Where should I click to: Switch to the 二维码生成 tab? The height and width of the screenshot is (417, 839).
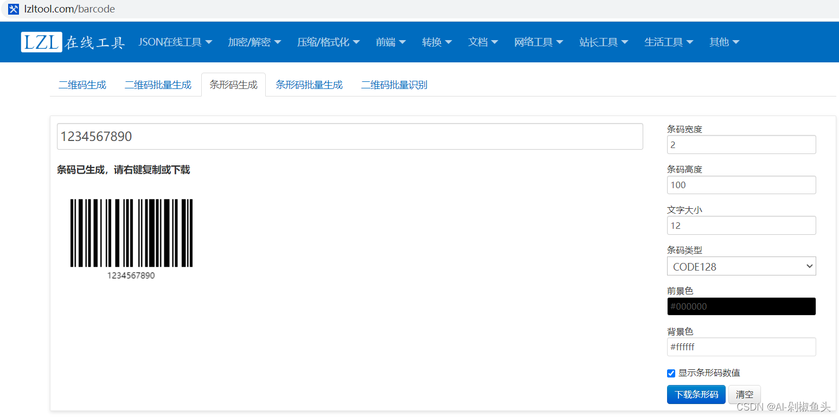pyautogui.click(x=82, y=85)
